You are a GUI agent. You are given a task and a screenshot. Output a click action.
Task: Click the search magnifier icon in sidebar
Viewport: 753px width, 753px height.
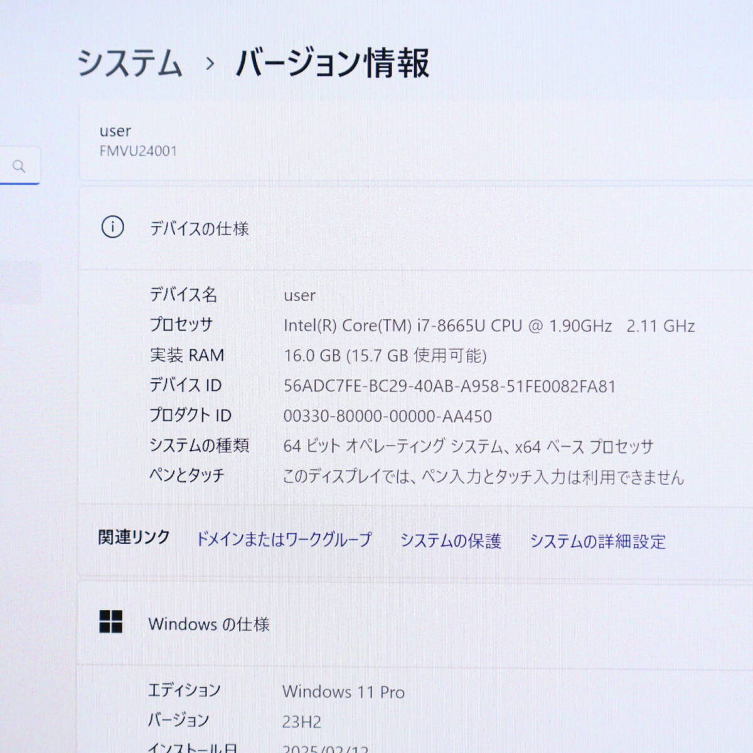[19, 166]
